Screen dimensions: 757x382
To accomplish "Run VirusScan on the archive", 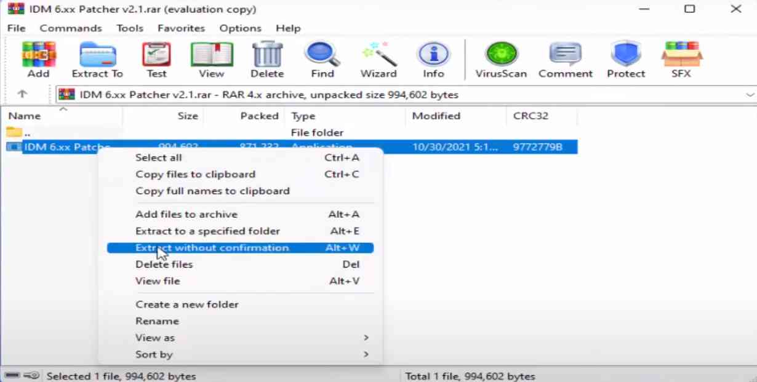I will tap(501, 60).
